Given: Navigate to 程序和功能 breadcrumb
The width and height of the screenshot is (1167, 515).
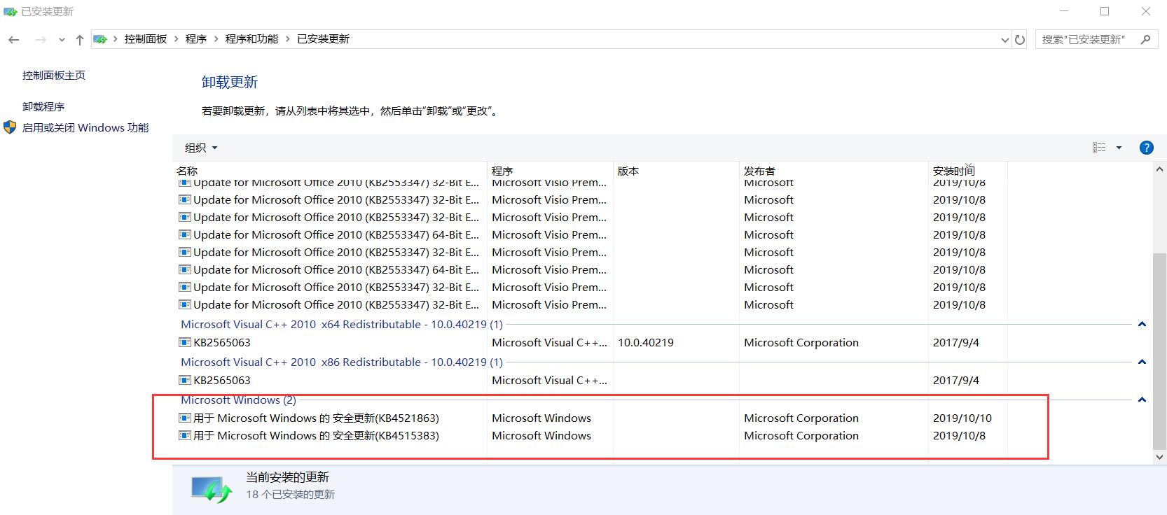Looking at the screenshot, I should pyautogui.click(x=251, y=39).
